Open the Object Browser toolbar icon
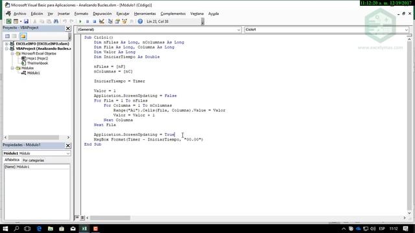 [x=124, y=21]
